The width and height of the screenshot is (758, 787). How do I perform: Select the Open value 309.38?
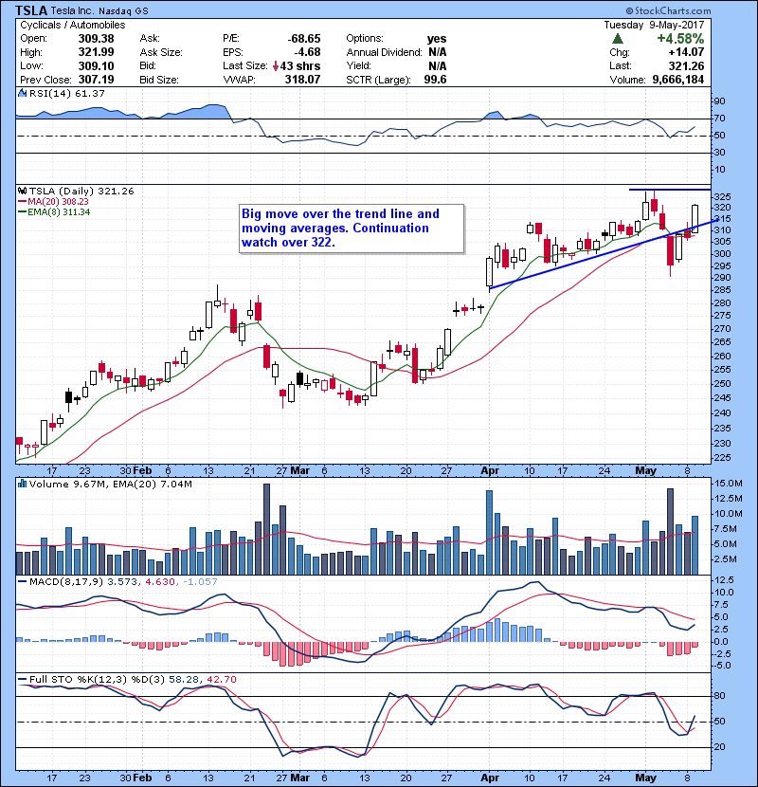96,39
